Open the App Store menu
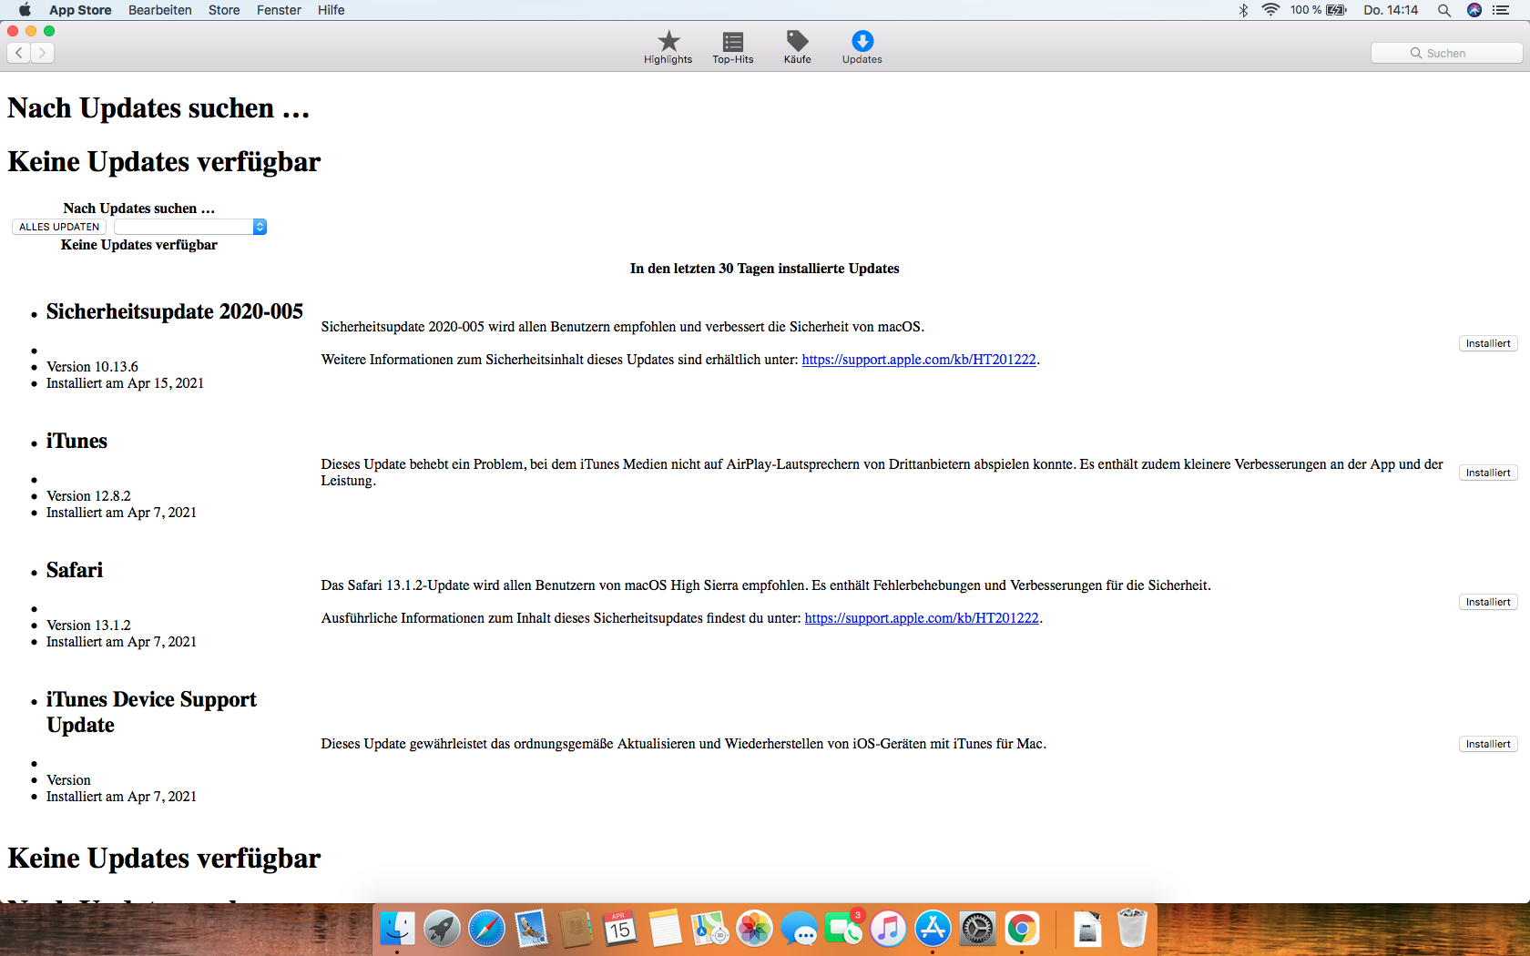1530x956 pixels. (x=80, y=10)
